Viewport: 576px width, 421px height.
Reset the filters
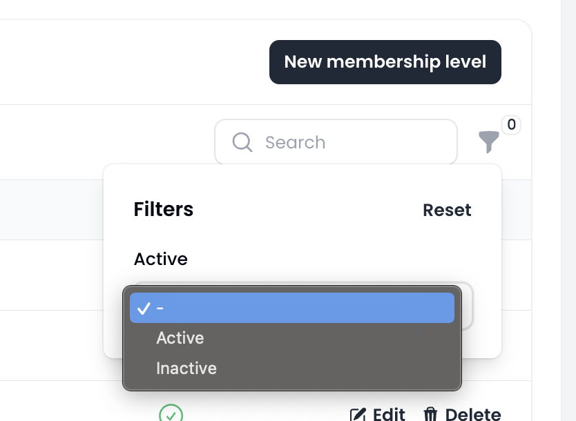(447, 210)
